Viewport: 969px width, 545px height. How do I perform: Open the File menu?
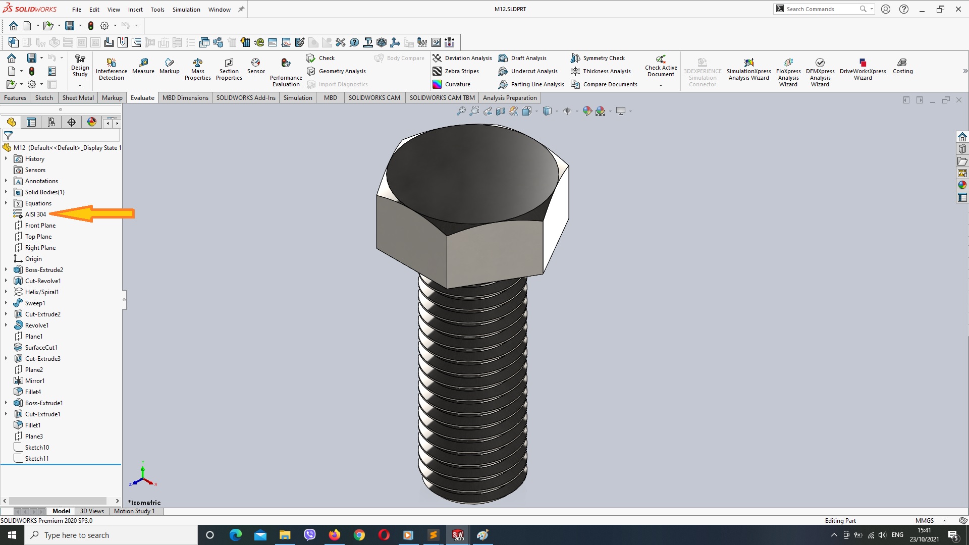pos(77,9)
